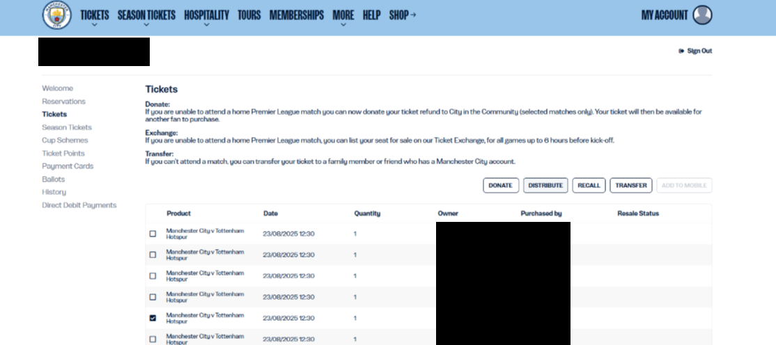Open Season Tickets in the sidebar
The height and width of the screenshot is (345, 776).
point(67,127)
